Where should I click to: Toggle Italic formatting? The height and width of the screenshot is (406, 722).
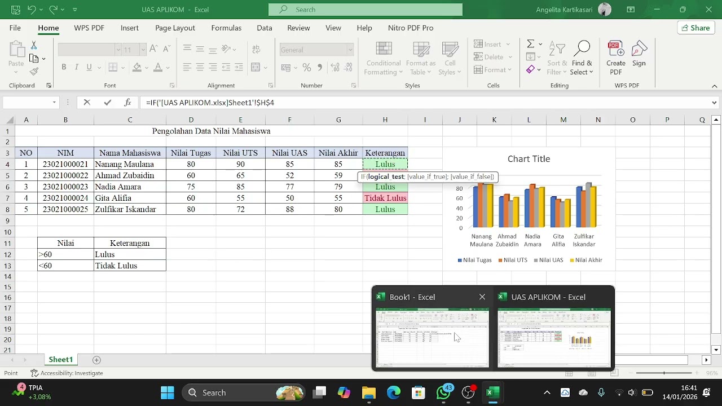point(77,67)
